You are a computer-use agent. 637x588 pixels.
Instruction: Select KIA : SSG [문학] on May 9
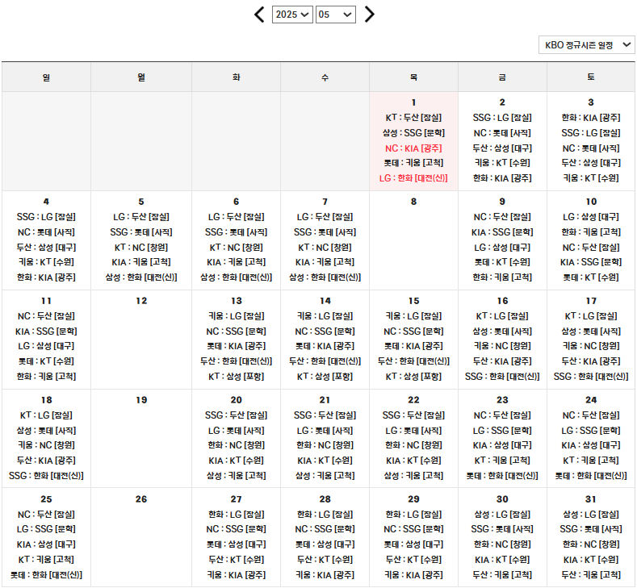pyautogui.click(x=502, y=232)
